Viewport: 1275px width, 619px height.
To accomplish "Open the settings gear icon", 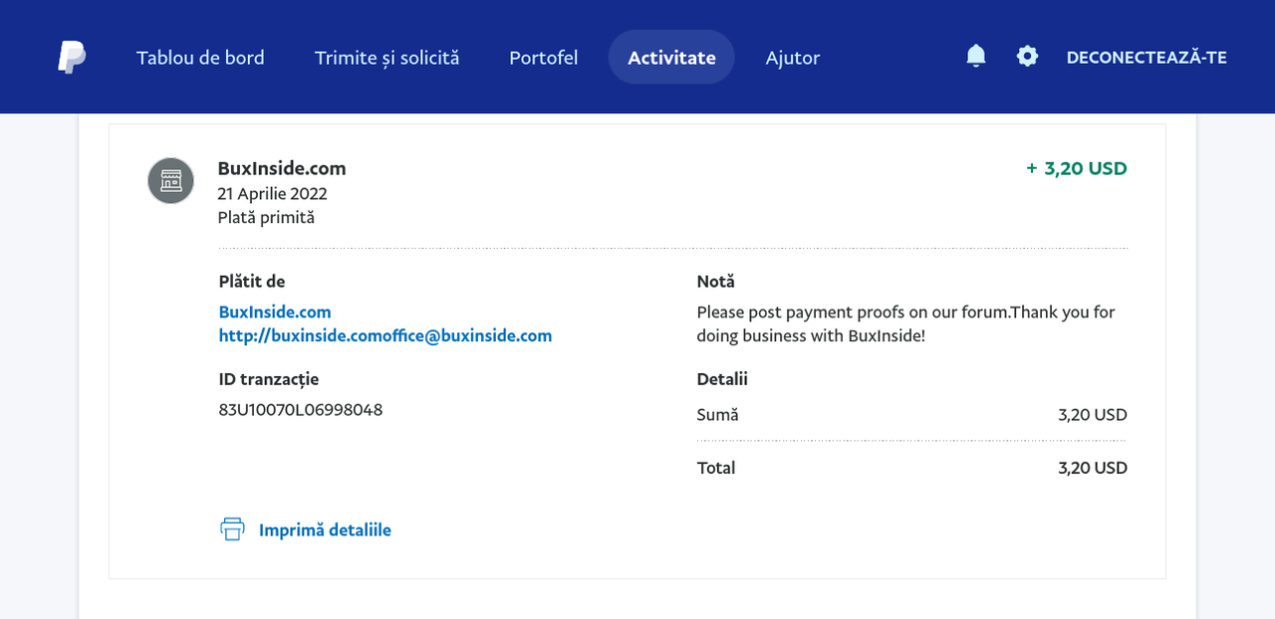I will coord(1027,56).
